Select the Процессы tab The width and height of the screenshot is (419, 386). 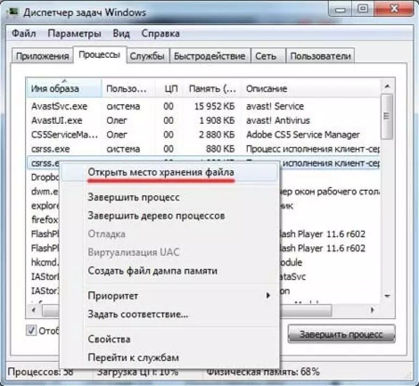click(99, 55)
